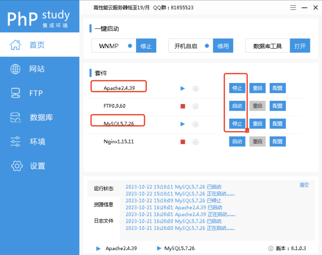This screenshot has height=255, width=322.
Task: Start FTP0.9.60 with its 启动 button
Action: point(237,106)
